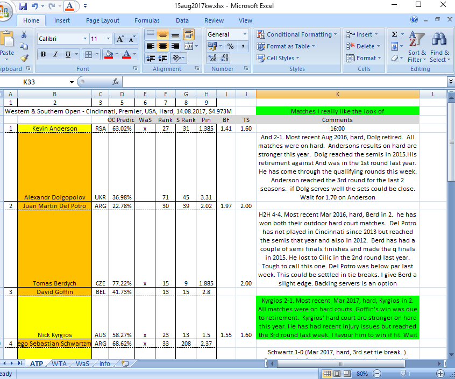Click Increase Decimal icon
Screen dimensions: 455x379
coord(212,58)
